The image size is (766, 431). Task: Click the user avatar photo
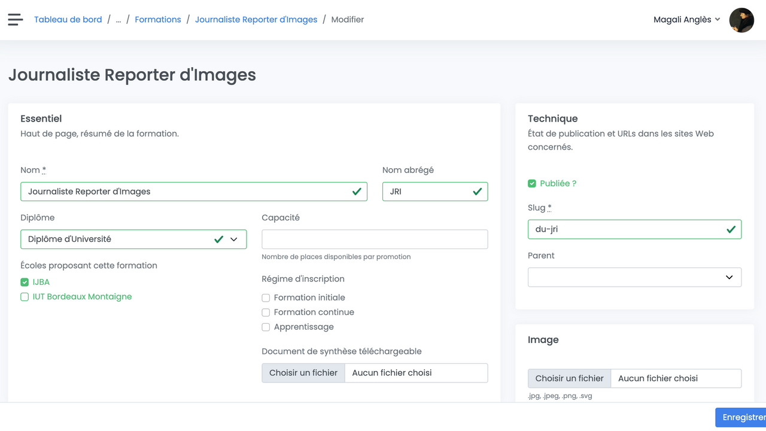click(x=741, y=20)
